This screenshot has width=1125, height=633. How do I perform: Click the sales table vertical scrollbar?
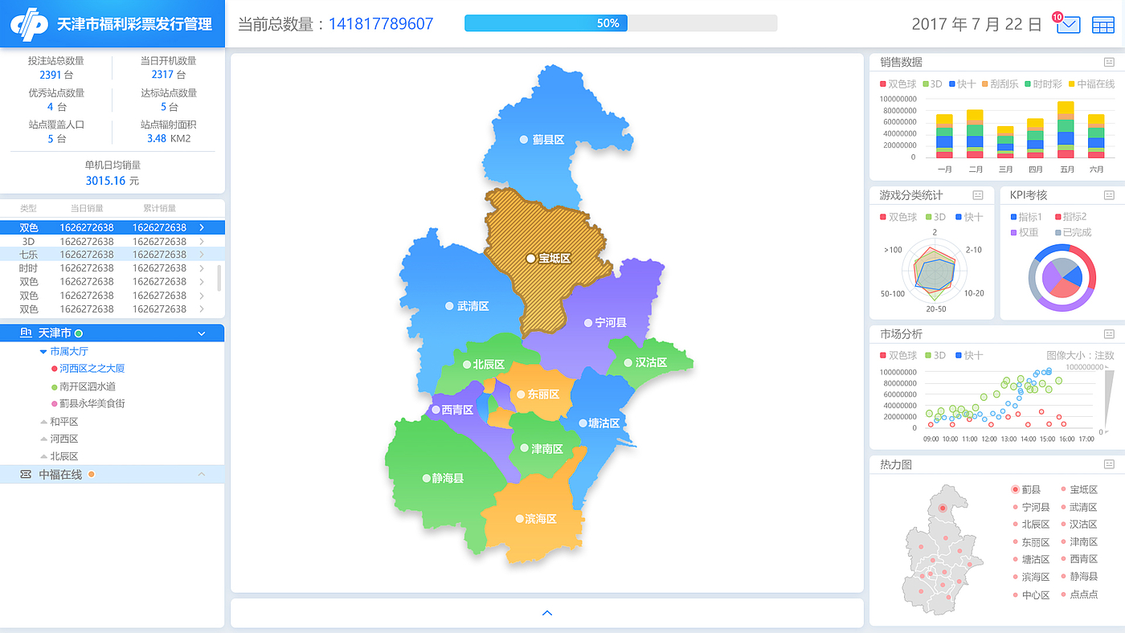(x=219, y=278)
